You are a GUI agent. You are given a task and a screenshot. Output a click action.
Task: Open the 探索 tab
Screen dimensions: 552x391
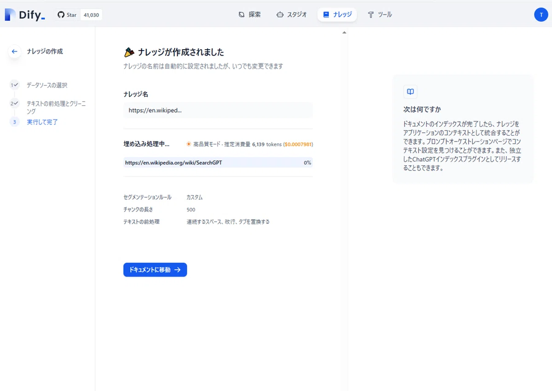coord(250,15)
